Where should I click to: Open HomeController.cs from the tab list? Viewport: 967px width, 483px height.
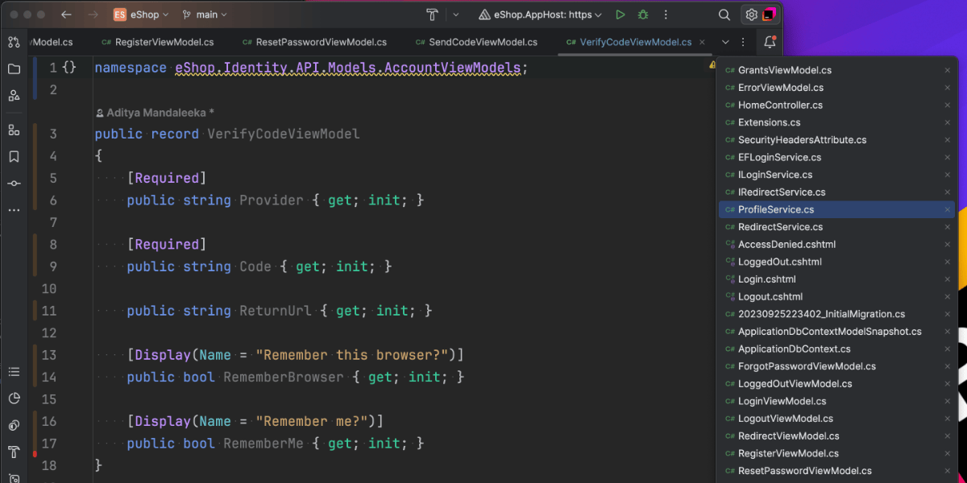[779, 105]
